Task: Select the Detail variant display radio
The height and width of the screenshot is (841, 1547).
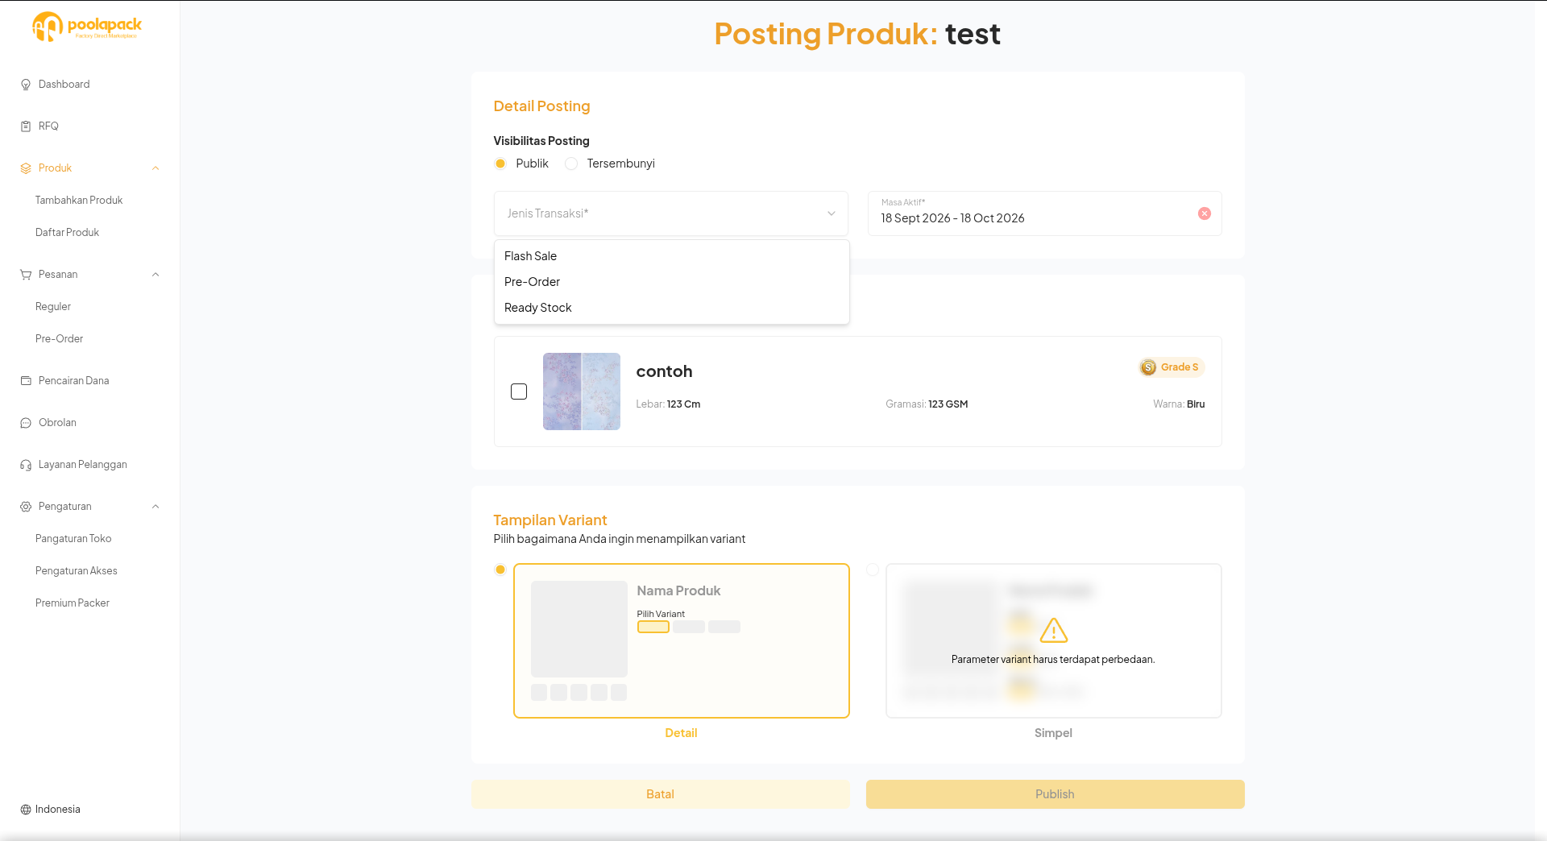Action: pyautogui.click(x=500, y=570)
